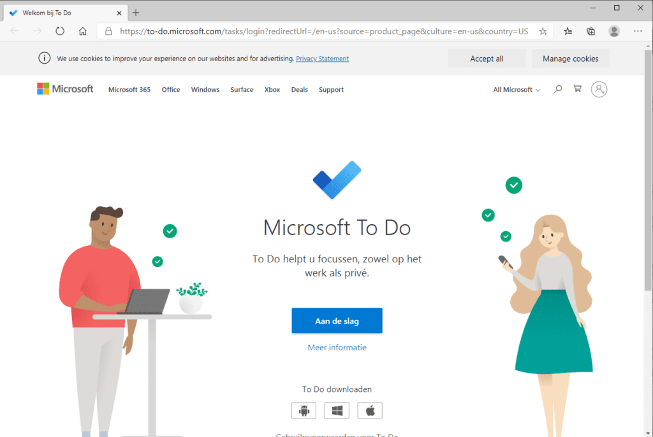Add this page to favorites star
Image resolution: width=653 pixels, height=437 pixels.
coord(543,31)
